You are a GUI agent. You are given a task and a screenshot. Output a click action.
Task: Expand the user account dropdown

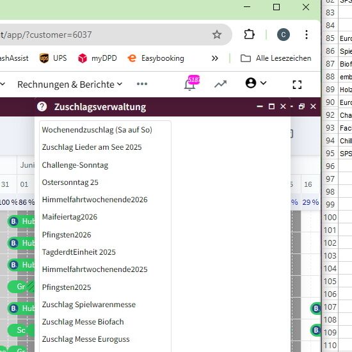(x=256, y=83)
